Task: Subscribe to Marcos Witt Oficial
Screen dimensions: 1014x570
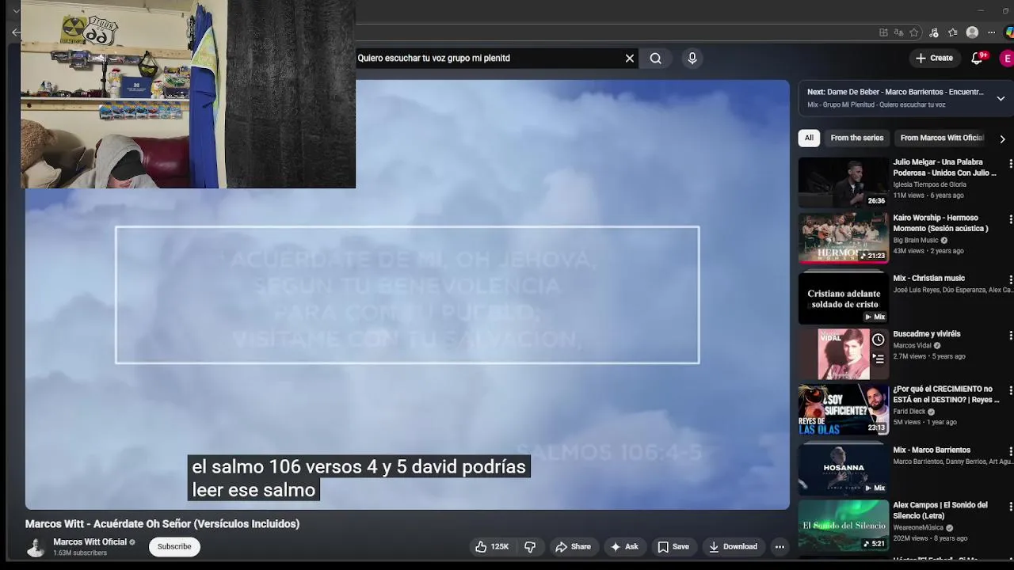Action: click(174, 547)
